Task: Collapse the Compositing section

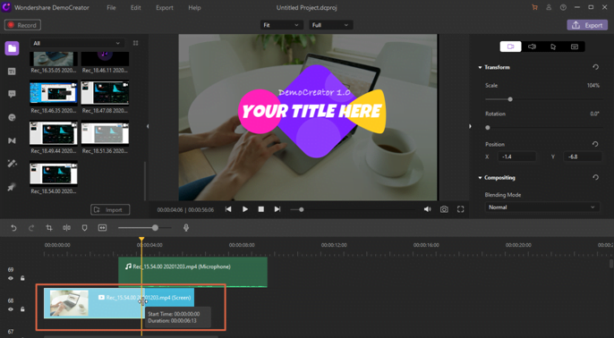Action: 480,178
